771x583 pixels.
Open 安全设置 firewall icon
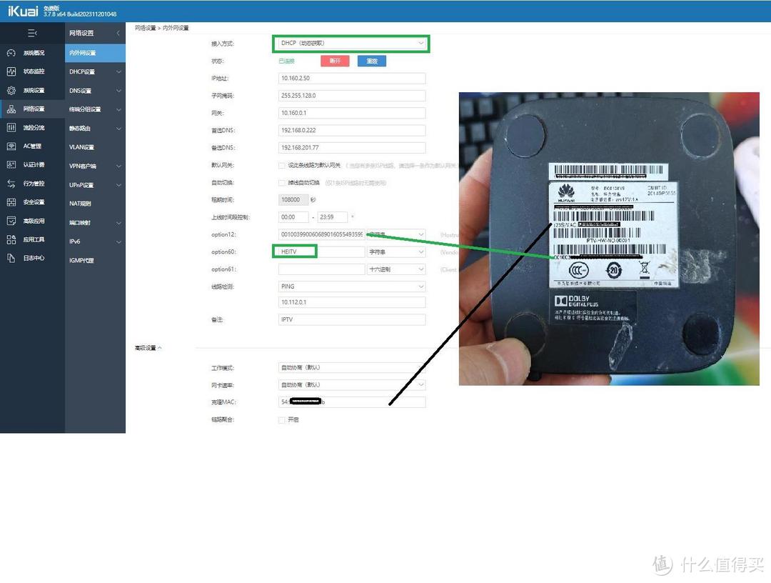11,202
